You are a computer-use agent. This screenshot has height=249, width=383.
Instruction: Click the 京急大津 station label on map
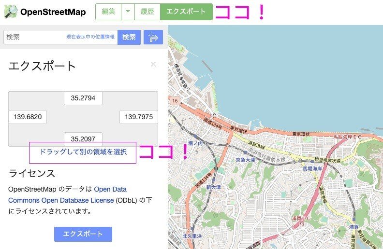coord(245,160)
